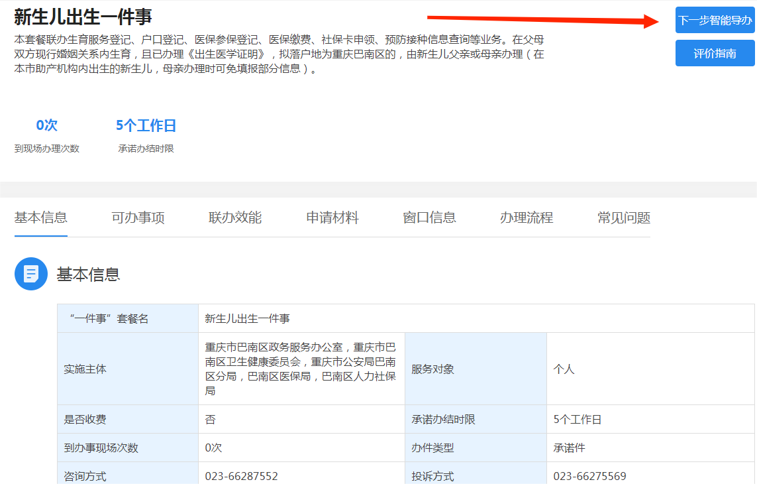Image resolution: width=757 pixels, height=484 pixels.
Task: Click the 个人 value cell
Action: coord(650,369)
